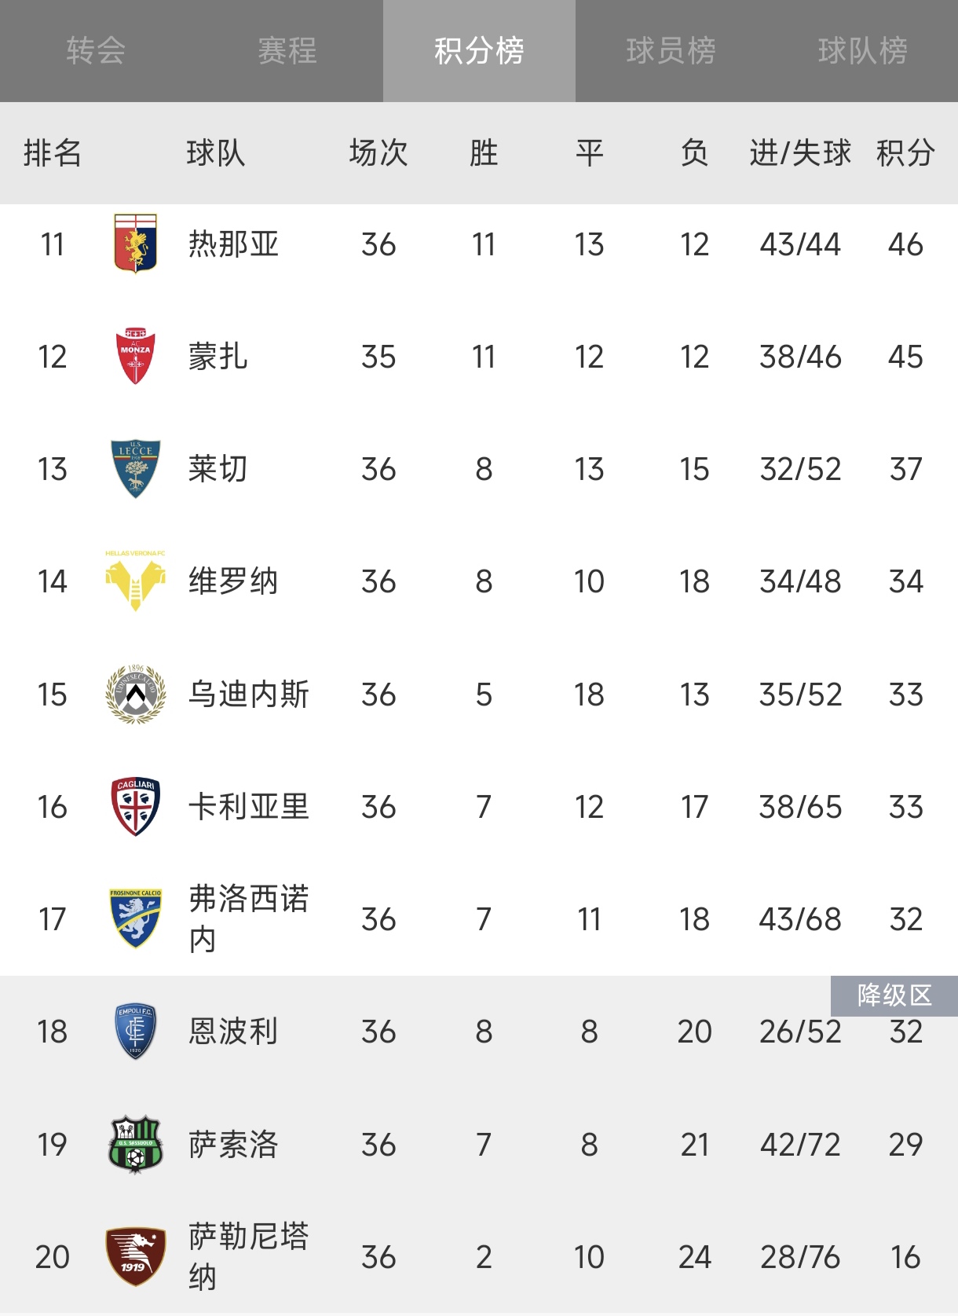Click the 降级区 label badge

[894, 995]
